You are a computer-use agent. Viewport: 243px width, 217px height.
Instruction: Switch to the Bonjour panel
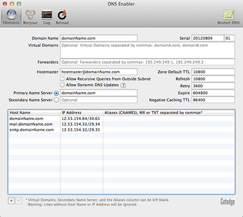point(30,17)
